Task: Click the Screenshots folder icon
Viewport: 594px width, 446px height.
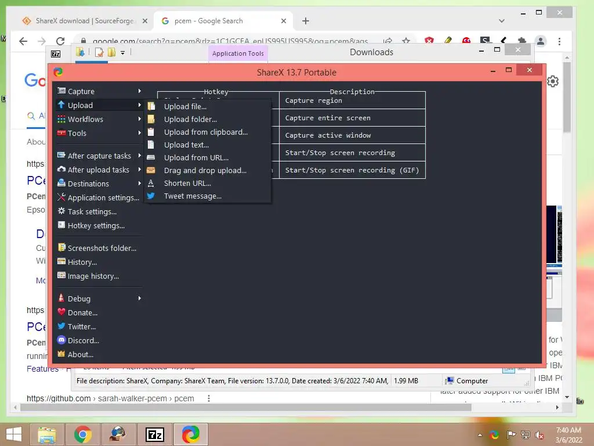Action: 61,247
